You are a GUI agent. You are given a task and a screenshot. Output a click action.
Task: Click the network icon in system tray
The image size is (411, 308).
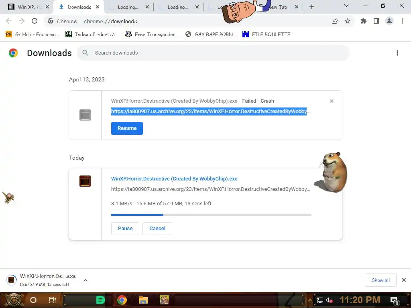coord(320,300)
